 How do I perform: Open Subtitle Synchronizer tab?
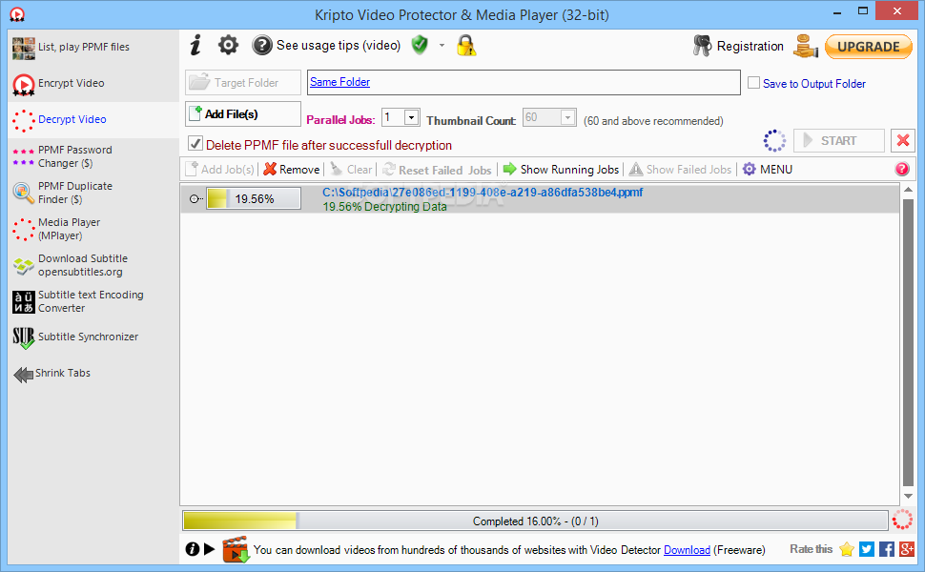[x=93, y=337]
